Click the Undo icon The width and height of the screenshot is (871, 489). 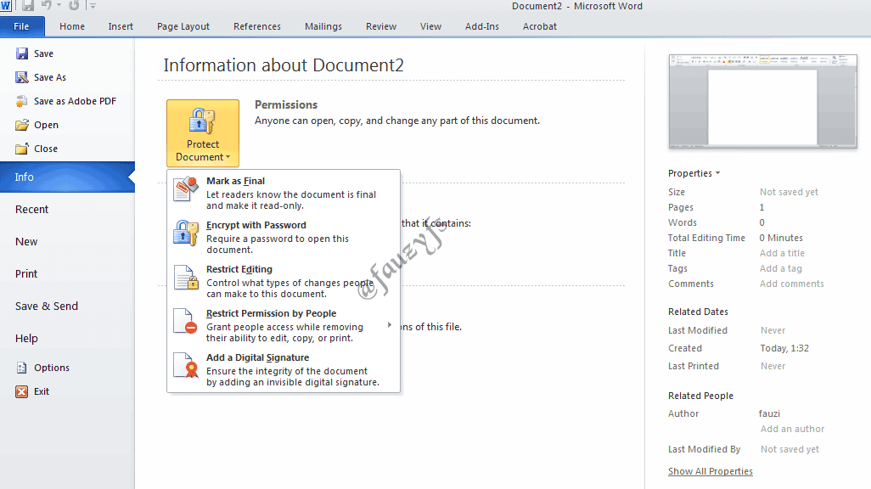tap(48, 6)
